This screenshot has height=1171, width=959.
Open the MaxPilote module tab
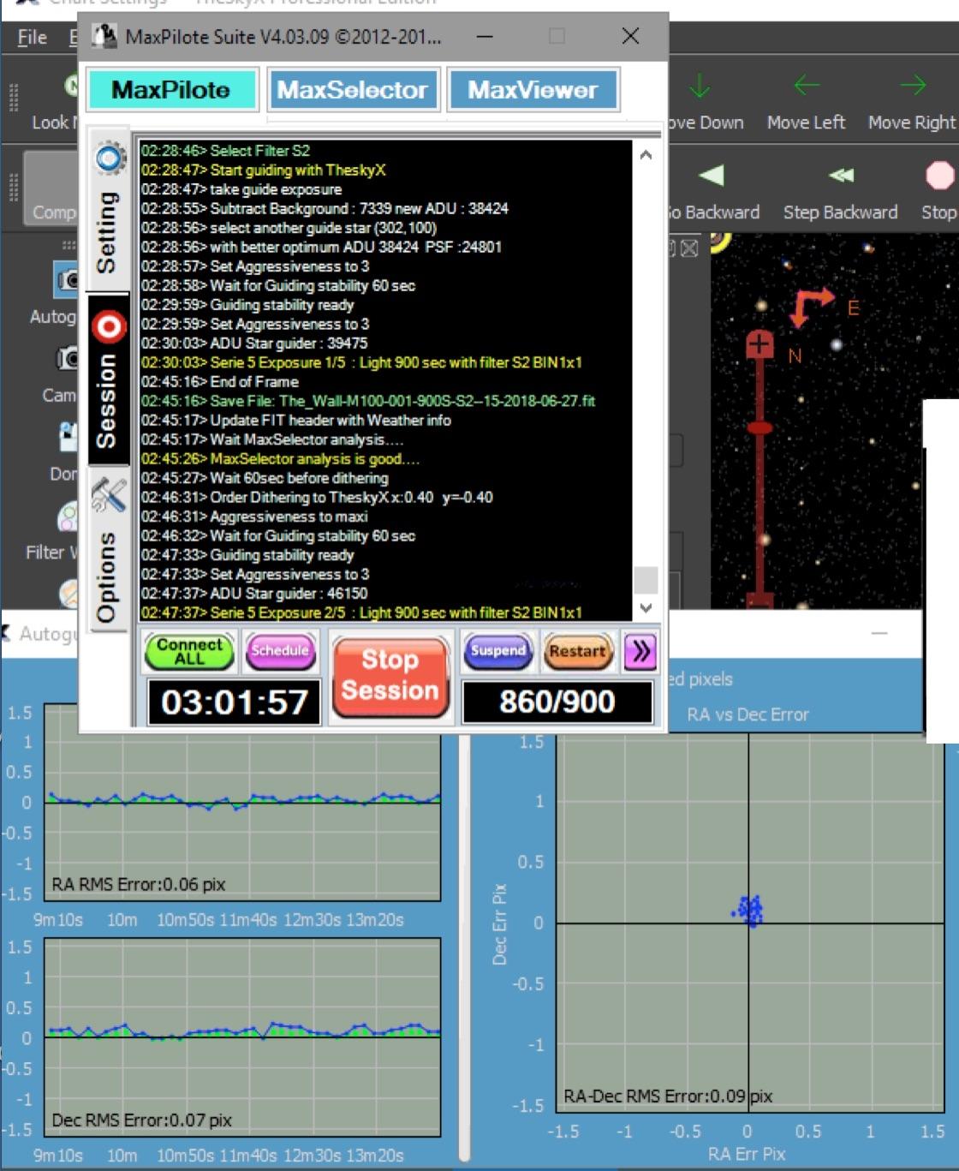(x=172, y=90)
